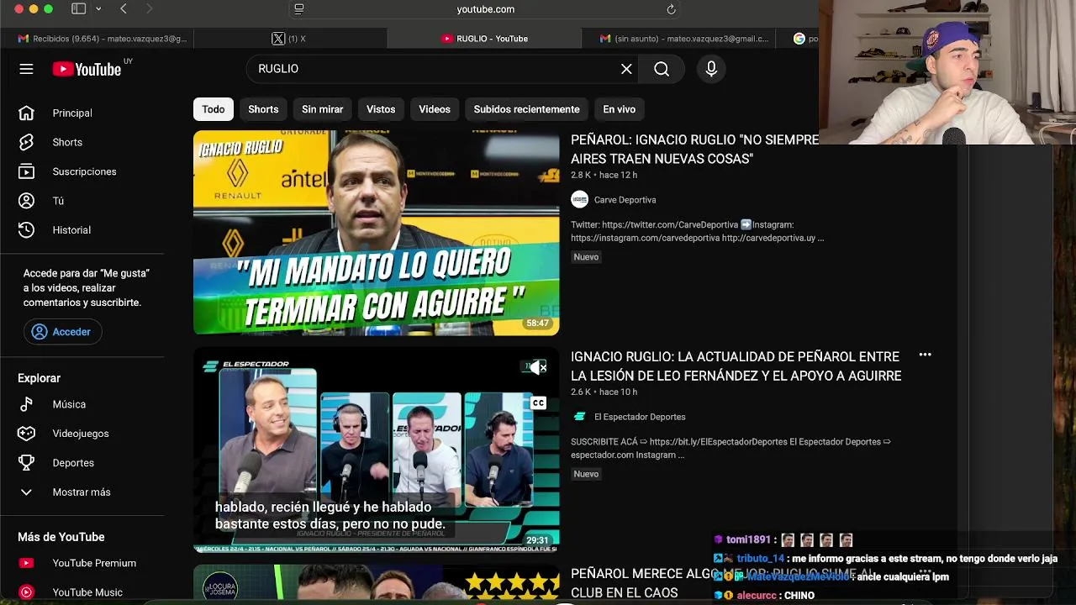Select the Sin mirar filter chip
The height and width of the screenshot is (605, 1076).
(x=323, y=109)
